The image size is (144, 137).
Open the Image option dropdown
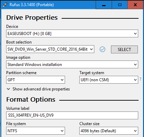click(72, 65)
